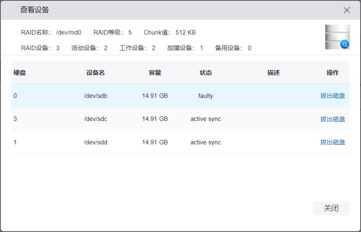The width and height of the screenshot is (361, 232).
Task: Click the 14.91 GB capacity of /dev/sdd
Action: coord(155,142)
